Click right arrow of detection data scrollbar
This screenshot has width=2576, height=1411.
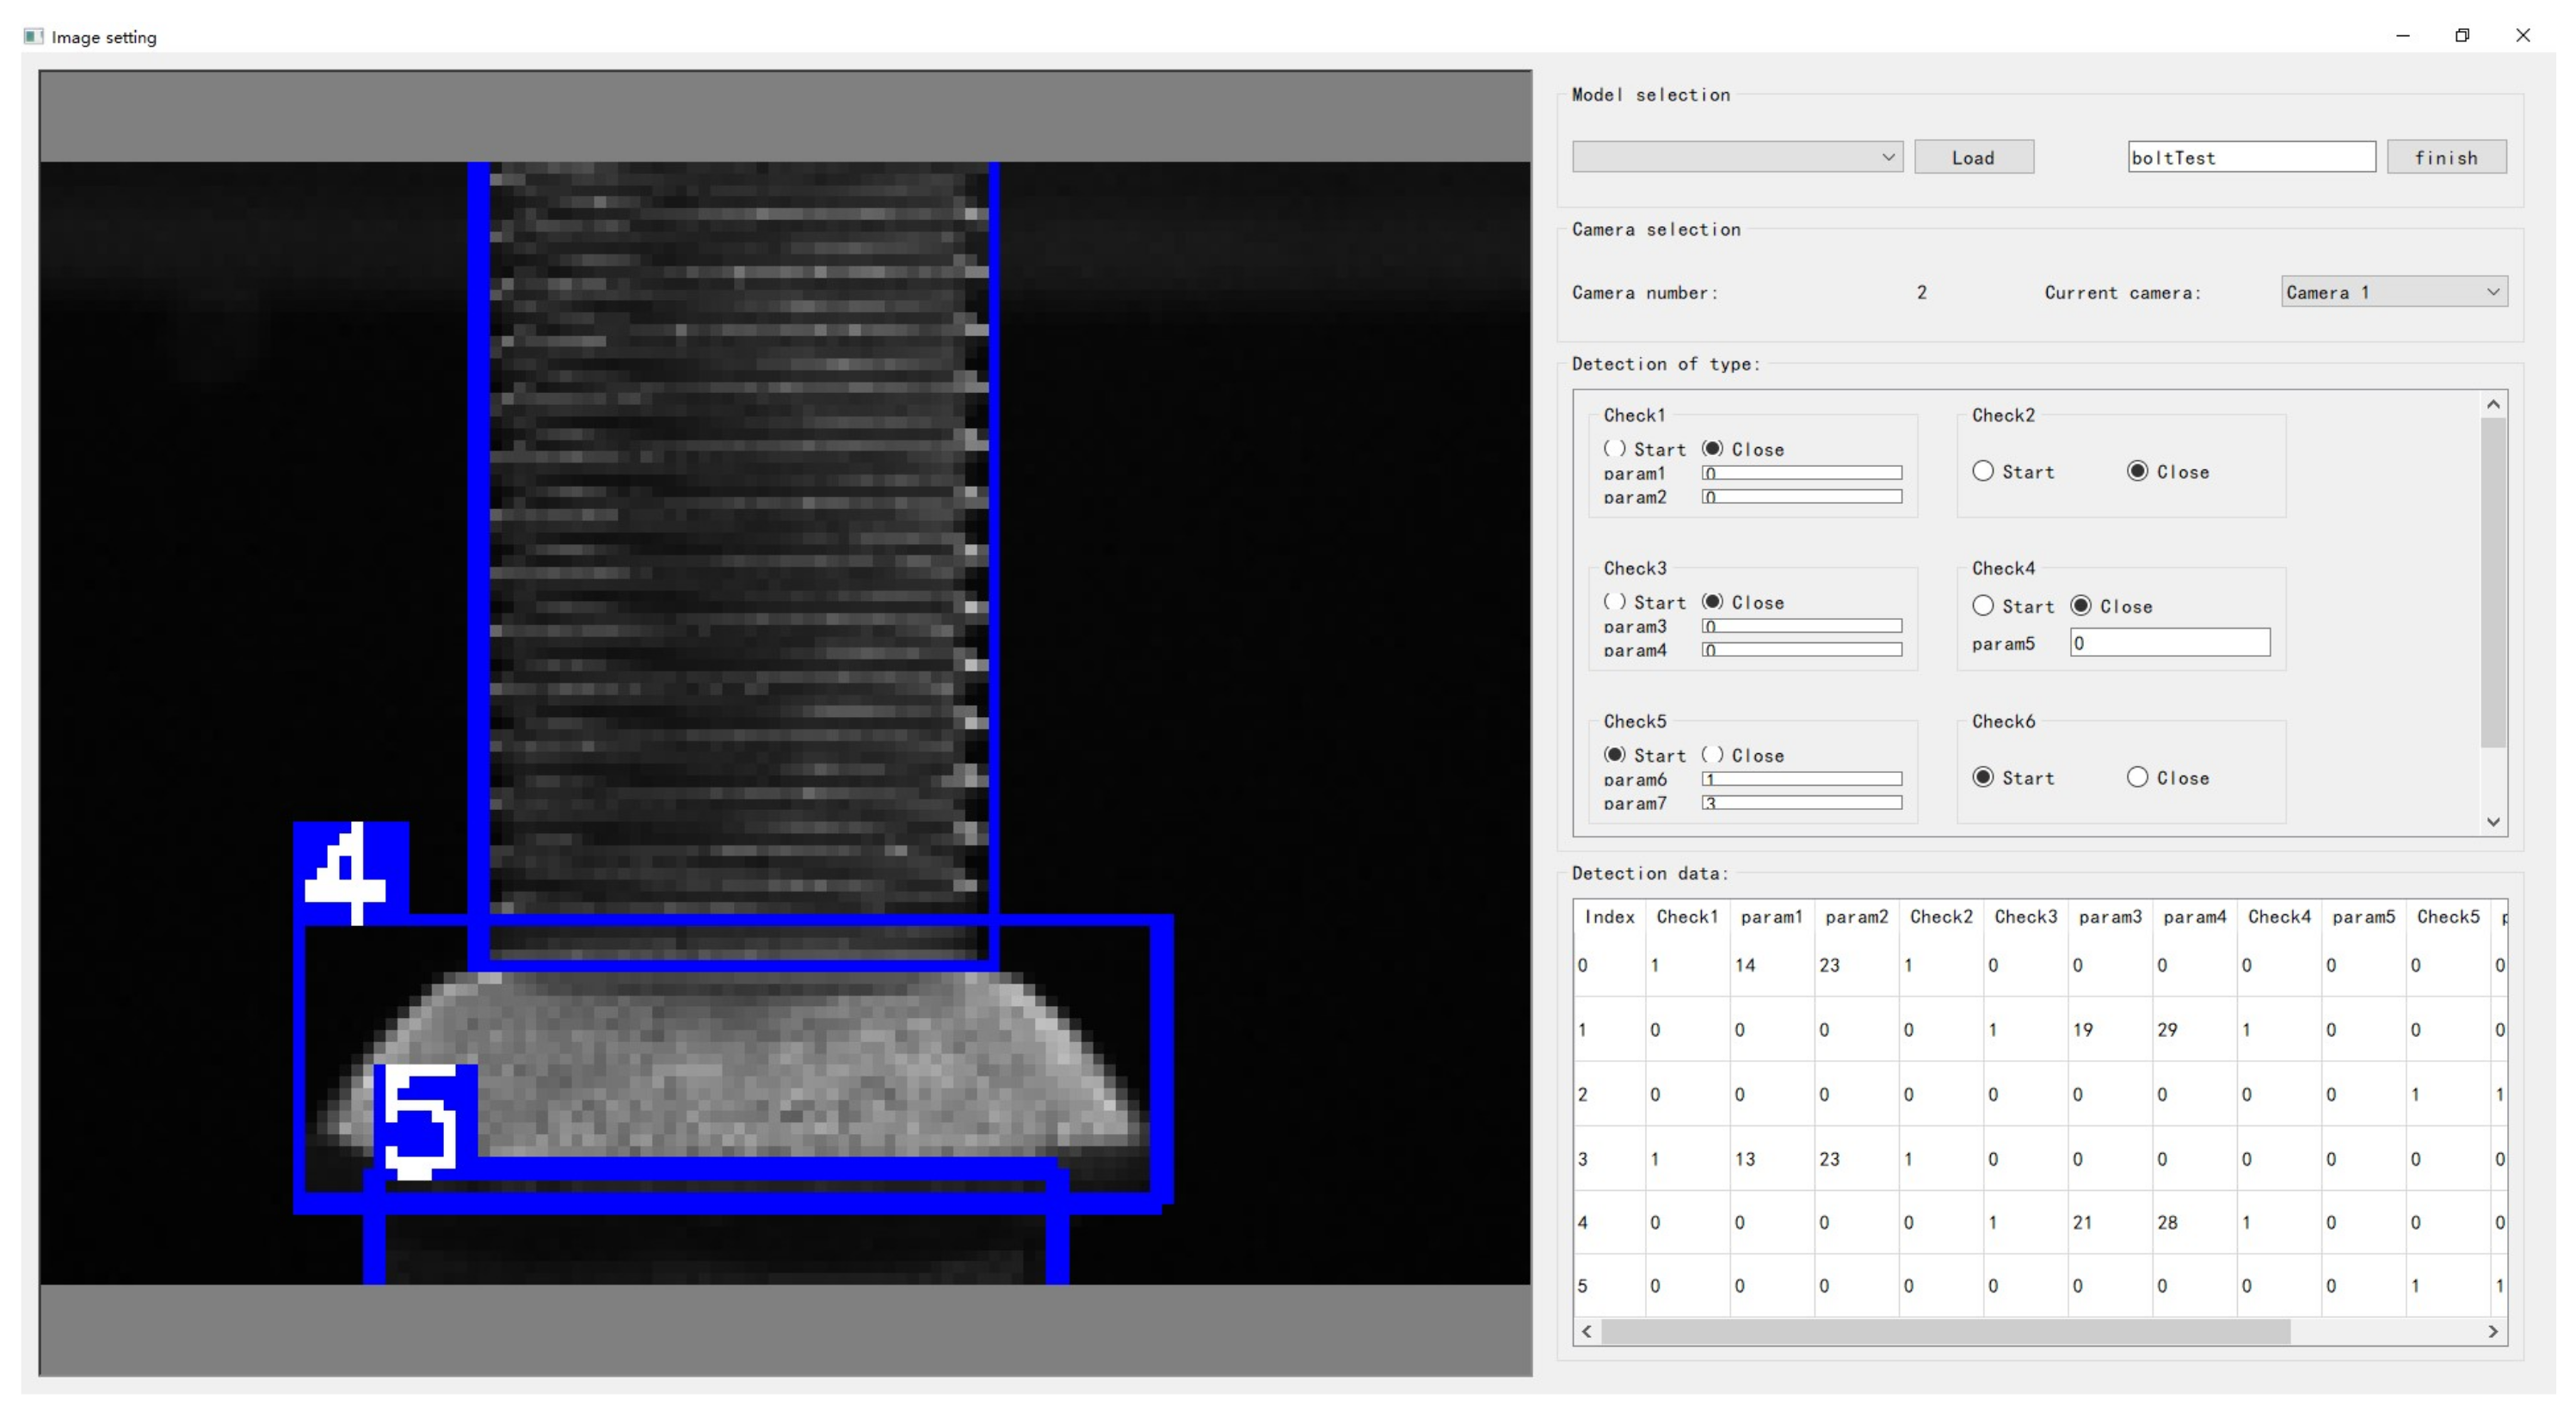point(2493,1331)
